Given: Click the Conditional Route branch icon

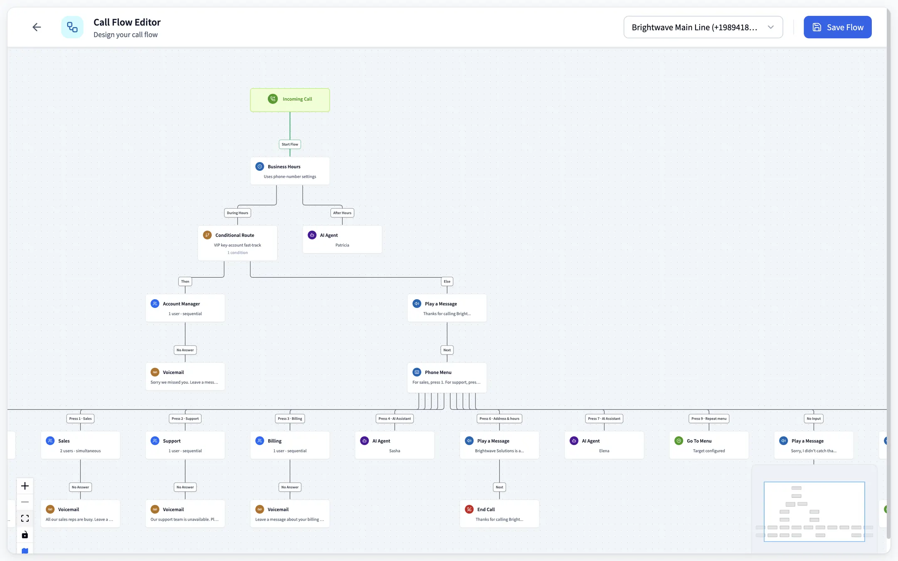Looking at the screenshot, I should [207, 235].
